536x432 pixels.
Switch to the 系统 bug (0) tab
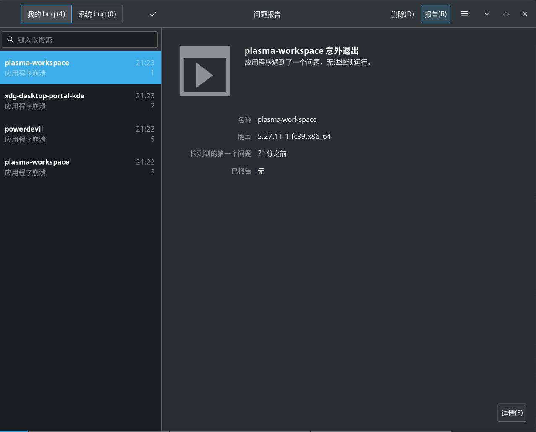(97, 14)
